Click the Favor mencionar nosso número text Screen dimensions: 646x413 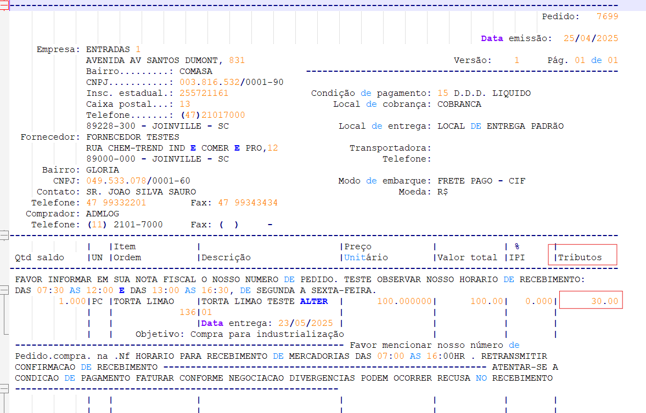[426, 346]
